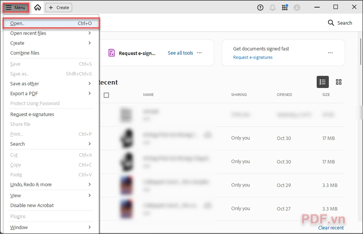Select Combine files menu item

(x=51, y=53)
